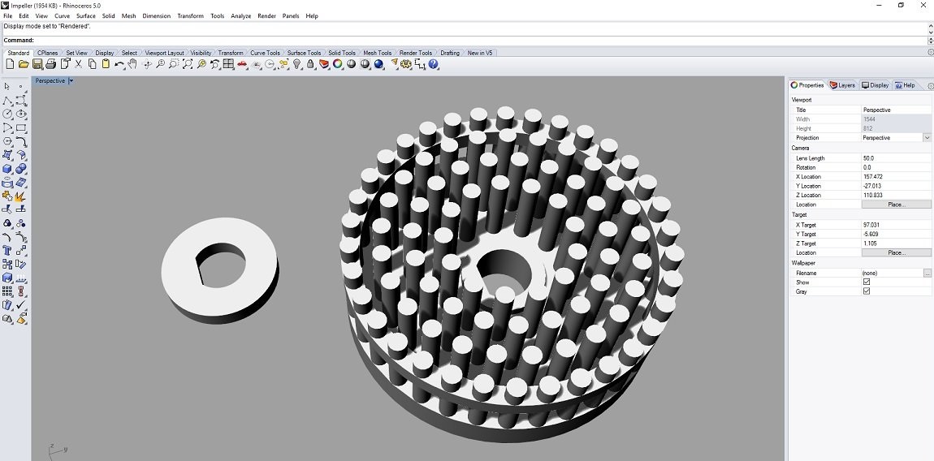Click the checkmark Check objects tool
This screenshot has width=934, height=461.
[x=21, y=304]
